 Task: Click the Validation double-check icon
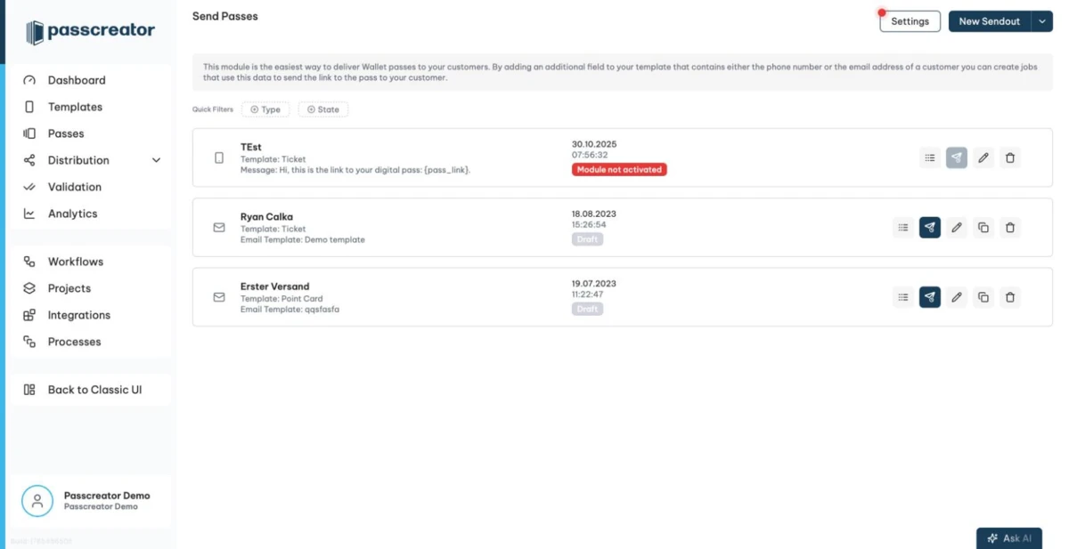pyautogui.click(x=29, y=187)
